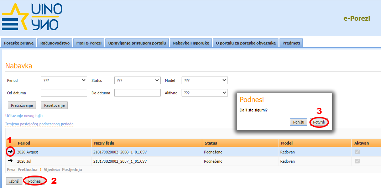The width and height of the screenshot is (381, 188).
Task: Click file name 218170820002_2008_1_01.CSV
Action: pos(120,152)
